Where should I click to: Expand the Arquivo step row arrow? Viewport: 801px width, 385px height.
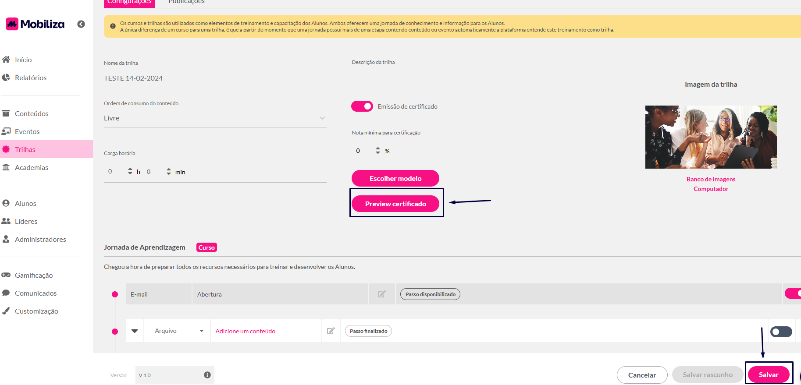(135, 331)
